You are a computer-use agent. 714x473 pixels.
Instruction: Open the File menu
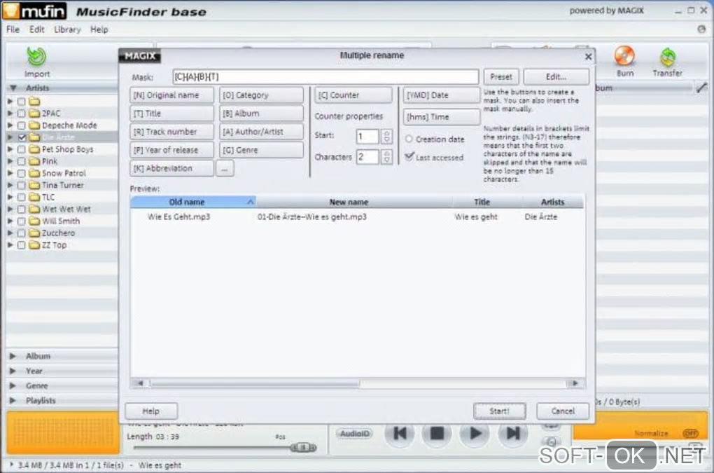pyautogui.click(x=13, y=29)
